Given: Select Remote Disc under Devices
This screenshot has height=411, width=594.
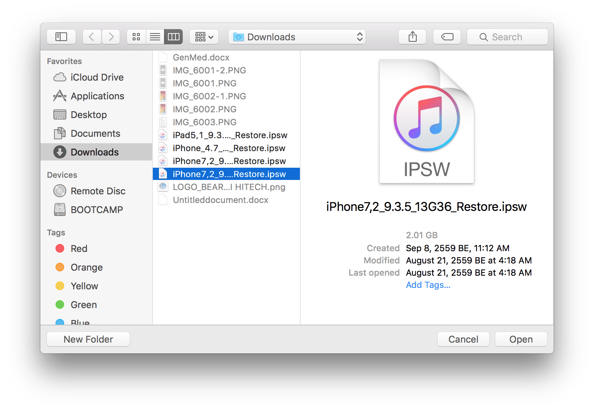Looking at the screenshot, I should [96, 191].
